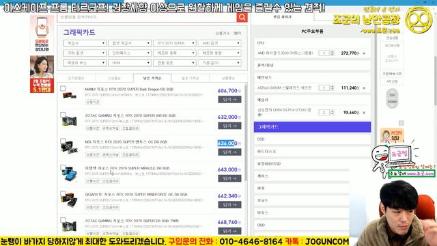Select the second sort tab
The width and height of the screenshot is (437, 246).
114,79
